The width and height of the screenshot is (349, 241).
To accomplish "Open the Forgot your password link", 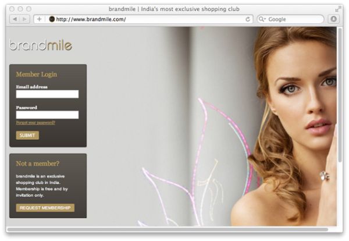I will pos(35,122).
